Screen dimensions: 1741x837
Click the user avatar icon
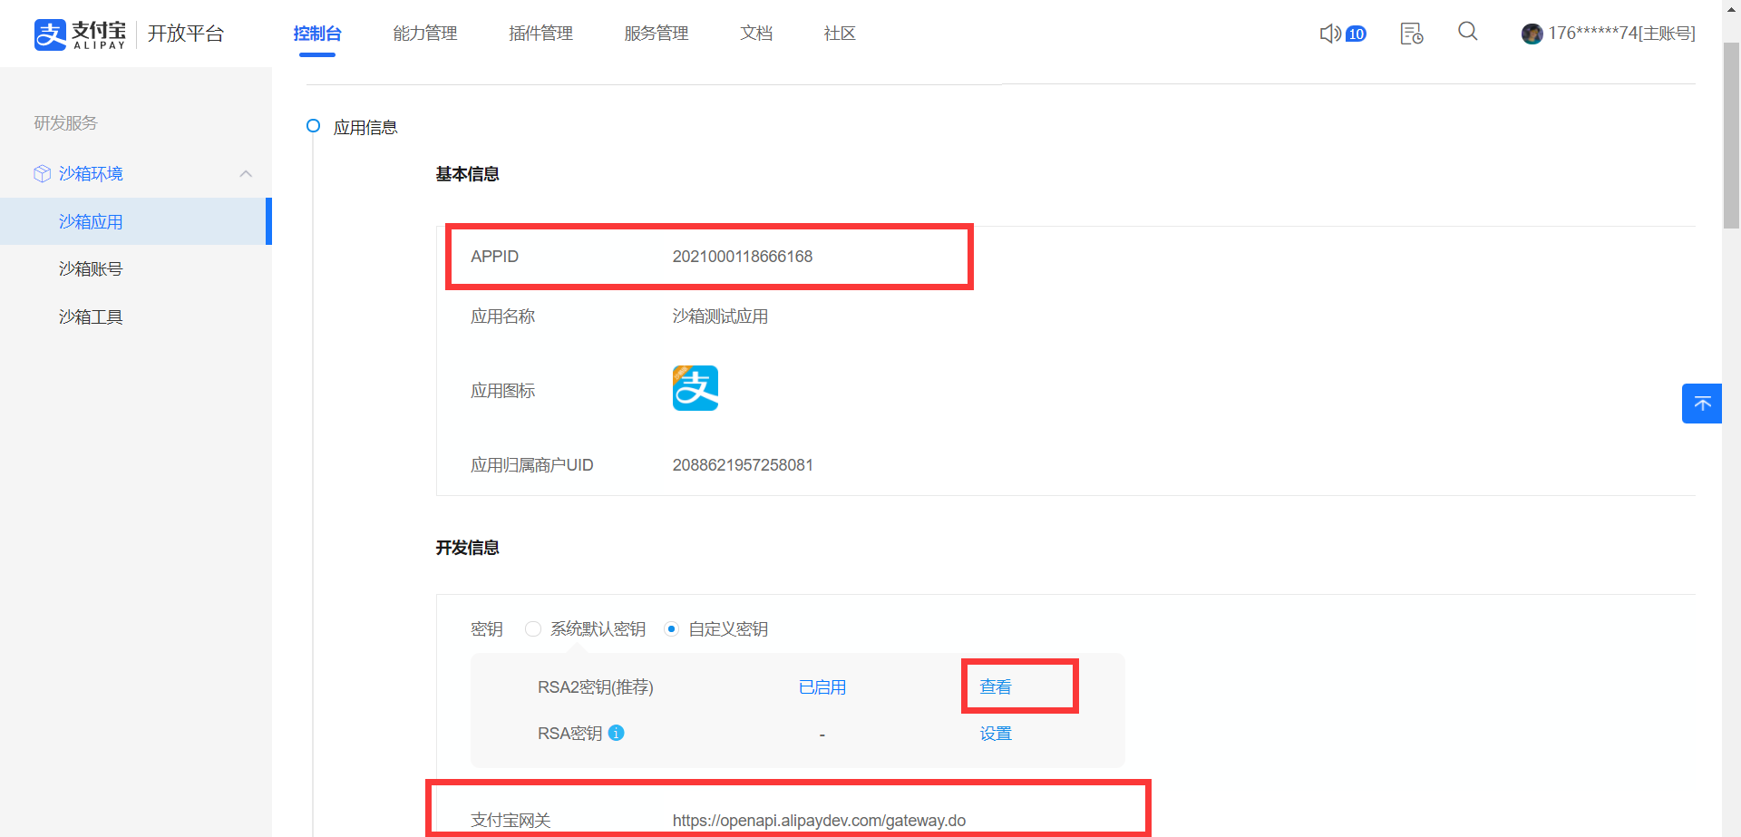(x=1532, y=34)
